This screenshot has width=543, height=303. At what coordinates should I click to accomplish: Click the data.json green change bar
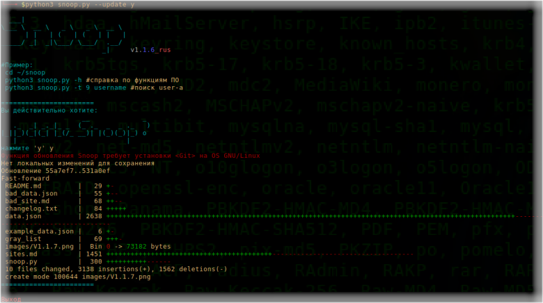310,217
